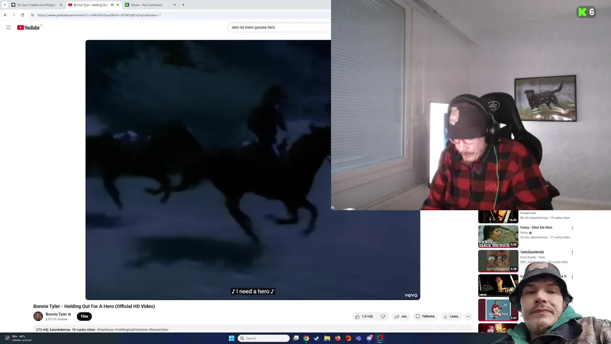
Task: Click the #HoldingOutForAHero hashtag
Action: point(131,330)
